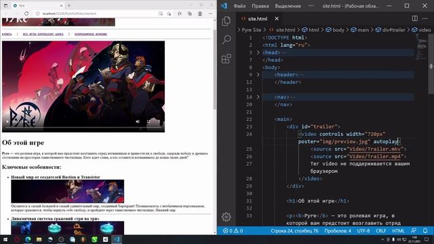Open the Windows Start menu
This screenshot has width=434, height=244.
tap(5, 239)
